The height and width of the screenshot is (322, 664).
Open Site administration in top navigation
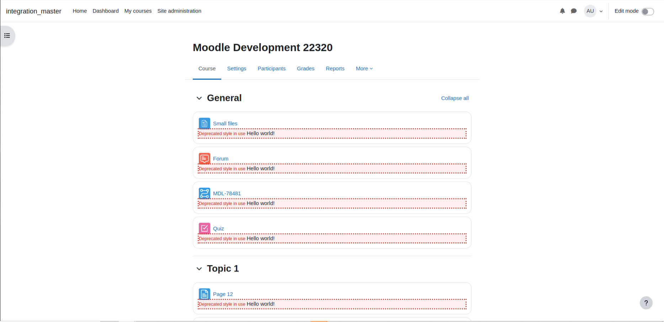pos(179,11)
